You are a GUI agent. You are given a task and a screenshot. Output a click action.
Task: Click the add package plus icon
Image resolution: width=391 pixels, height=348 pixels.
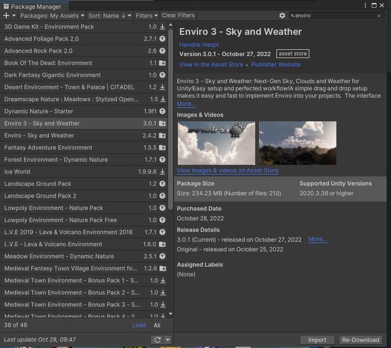(x=6, y=15)
